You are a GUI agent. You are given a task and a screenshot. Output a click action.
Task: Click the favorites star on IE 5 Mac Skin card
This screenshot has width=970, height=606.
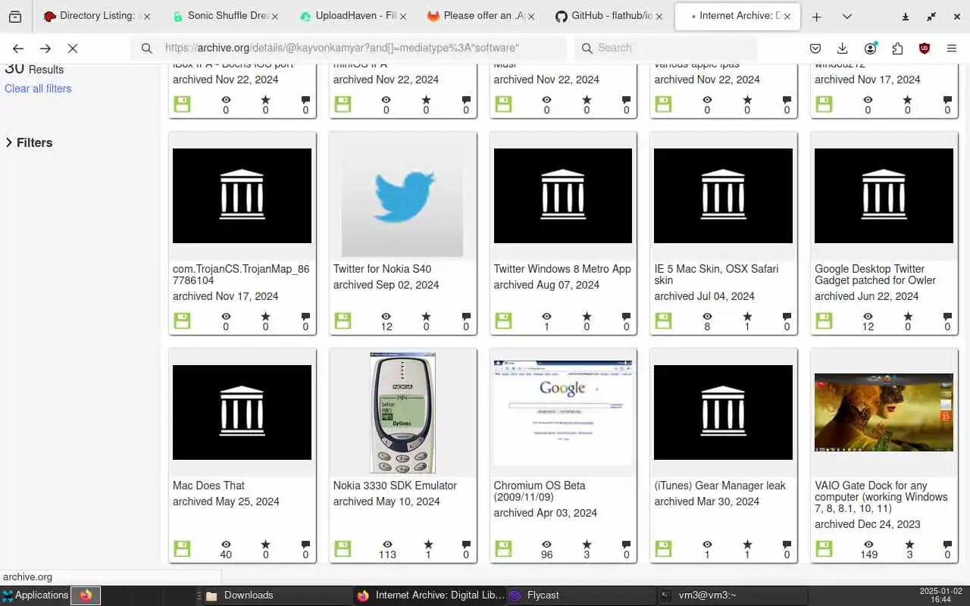[x=747, y=317]
